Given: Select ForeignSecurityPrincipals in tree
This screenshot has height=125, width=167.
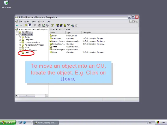Looking at the screenshot, I should click(34, 45).
